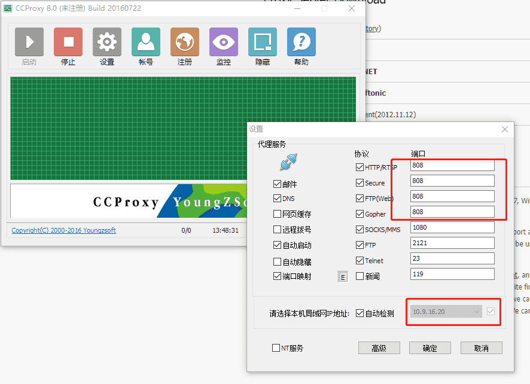Enable the 新闻 checkbox
The height and width of the screenshot is (384, 530).
click(360, 276)
